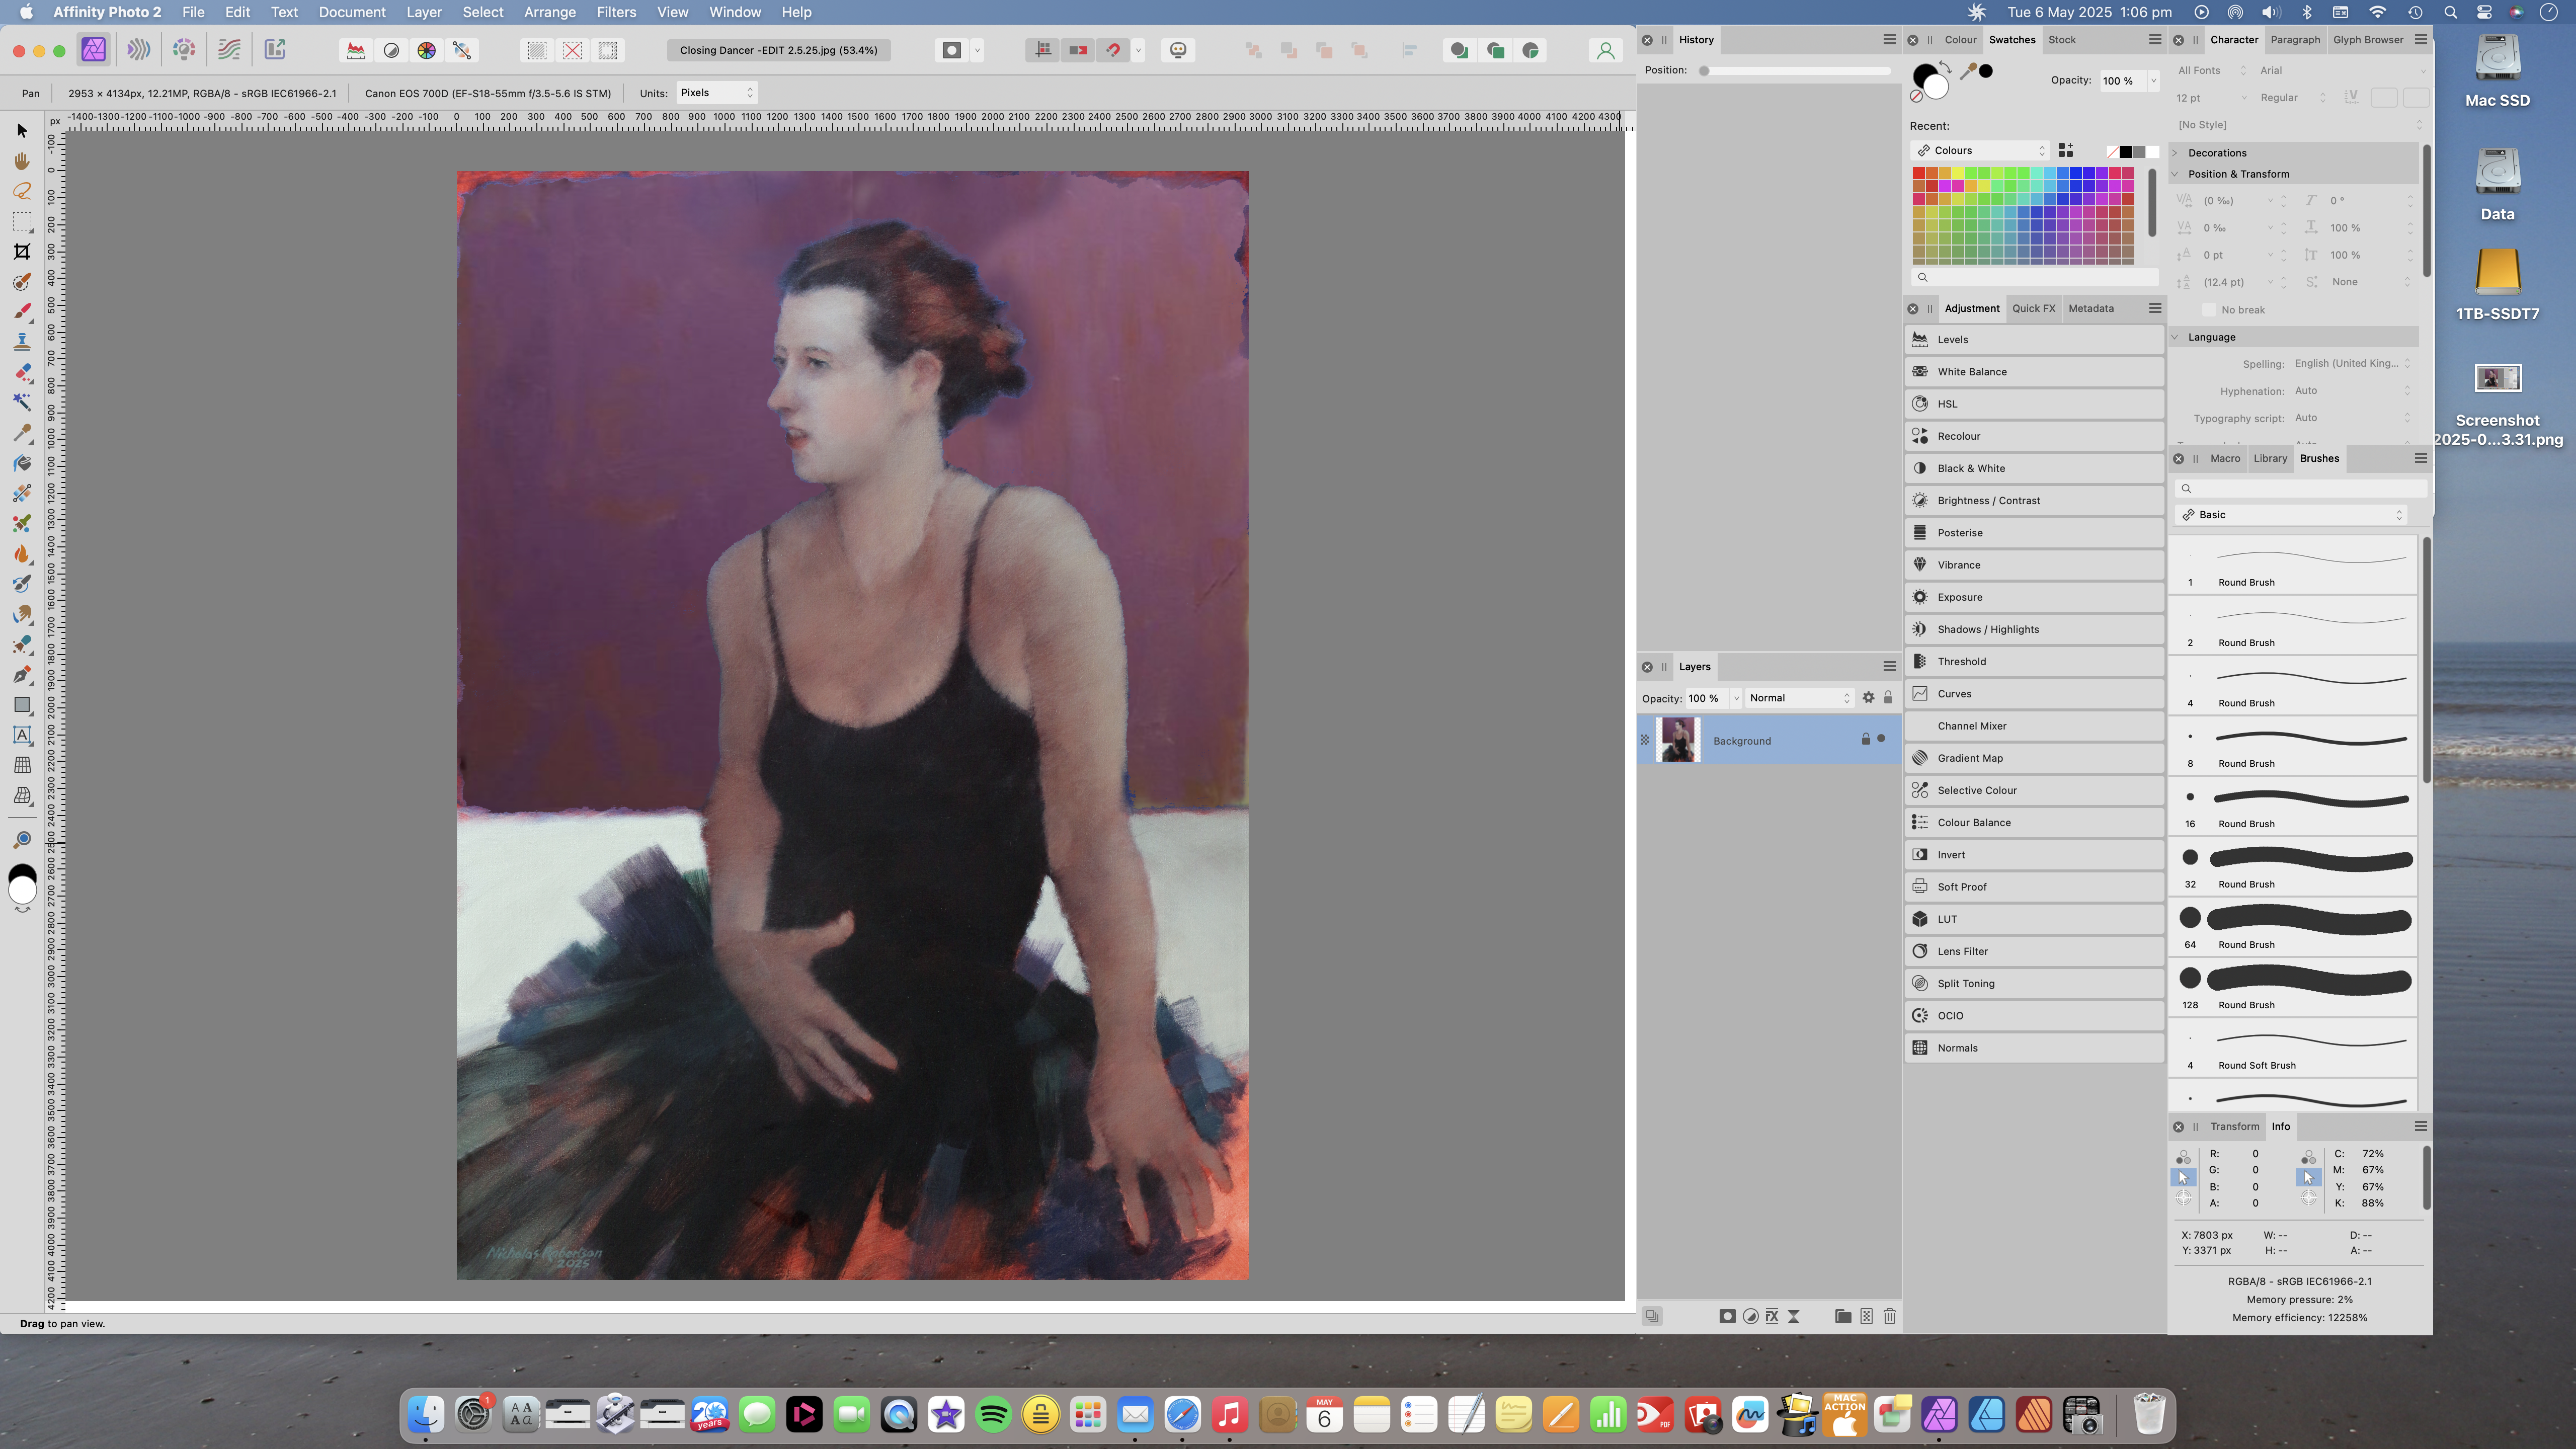Select the View (hand) tool
Screen dimensions: 2576x1449
pyautogui.click(x=22, y=161)
